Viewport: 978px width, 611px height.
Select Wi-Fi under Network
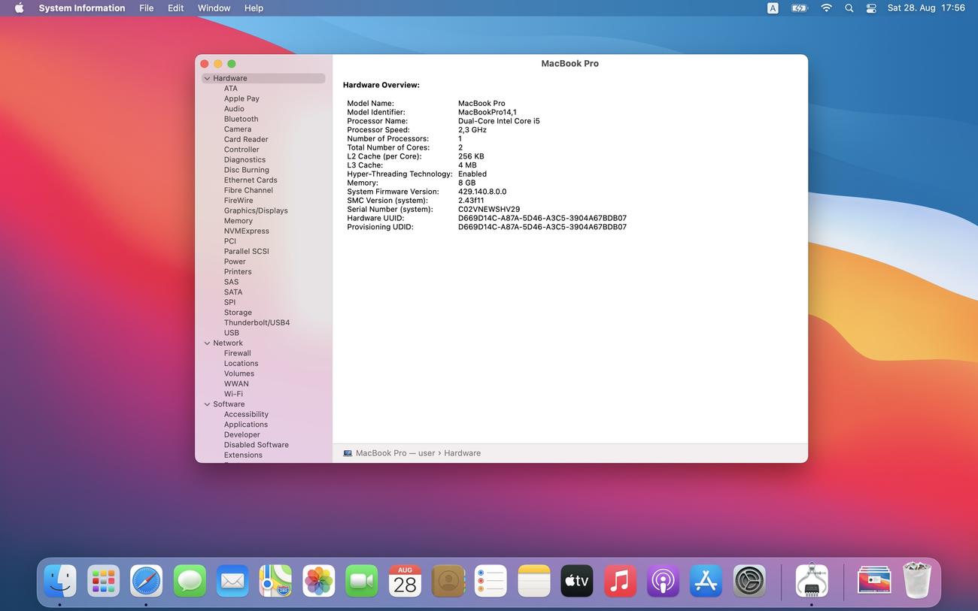tap(233, 394)
